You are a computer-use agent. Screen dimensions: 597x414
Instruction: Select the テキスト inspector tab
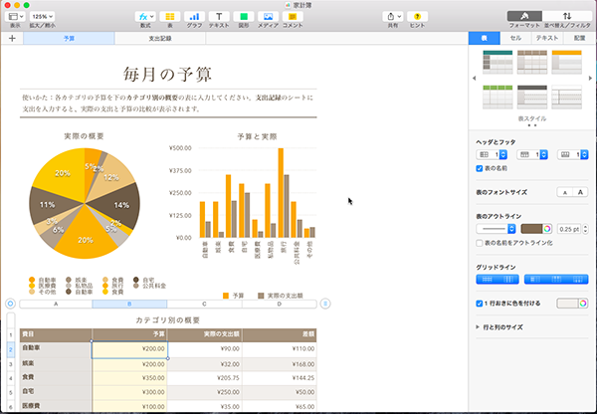pyautogui.click(x=547, y=38)
